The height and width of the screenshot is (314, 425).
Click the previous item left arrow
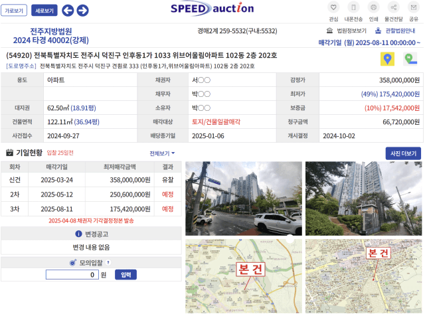[x=68, y=11]
